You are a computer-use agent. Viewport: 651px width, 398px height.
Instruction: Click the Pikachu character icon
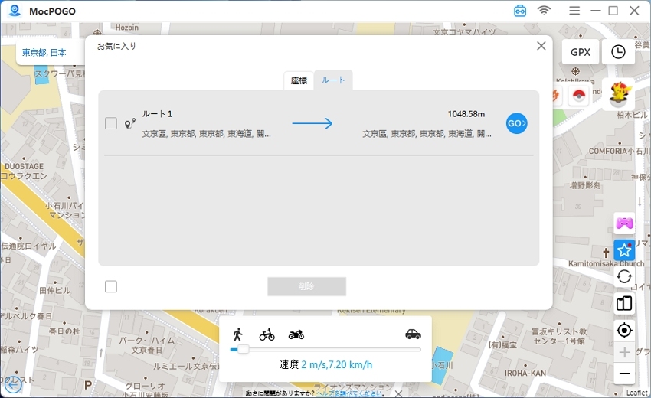coord(619,93)
